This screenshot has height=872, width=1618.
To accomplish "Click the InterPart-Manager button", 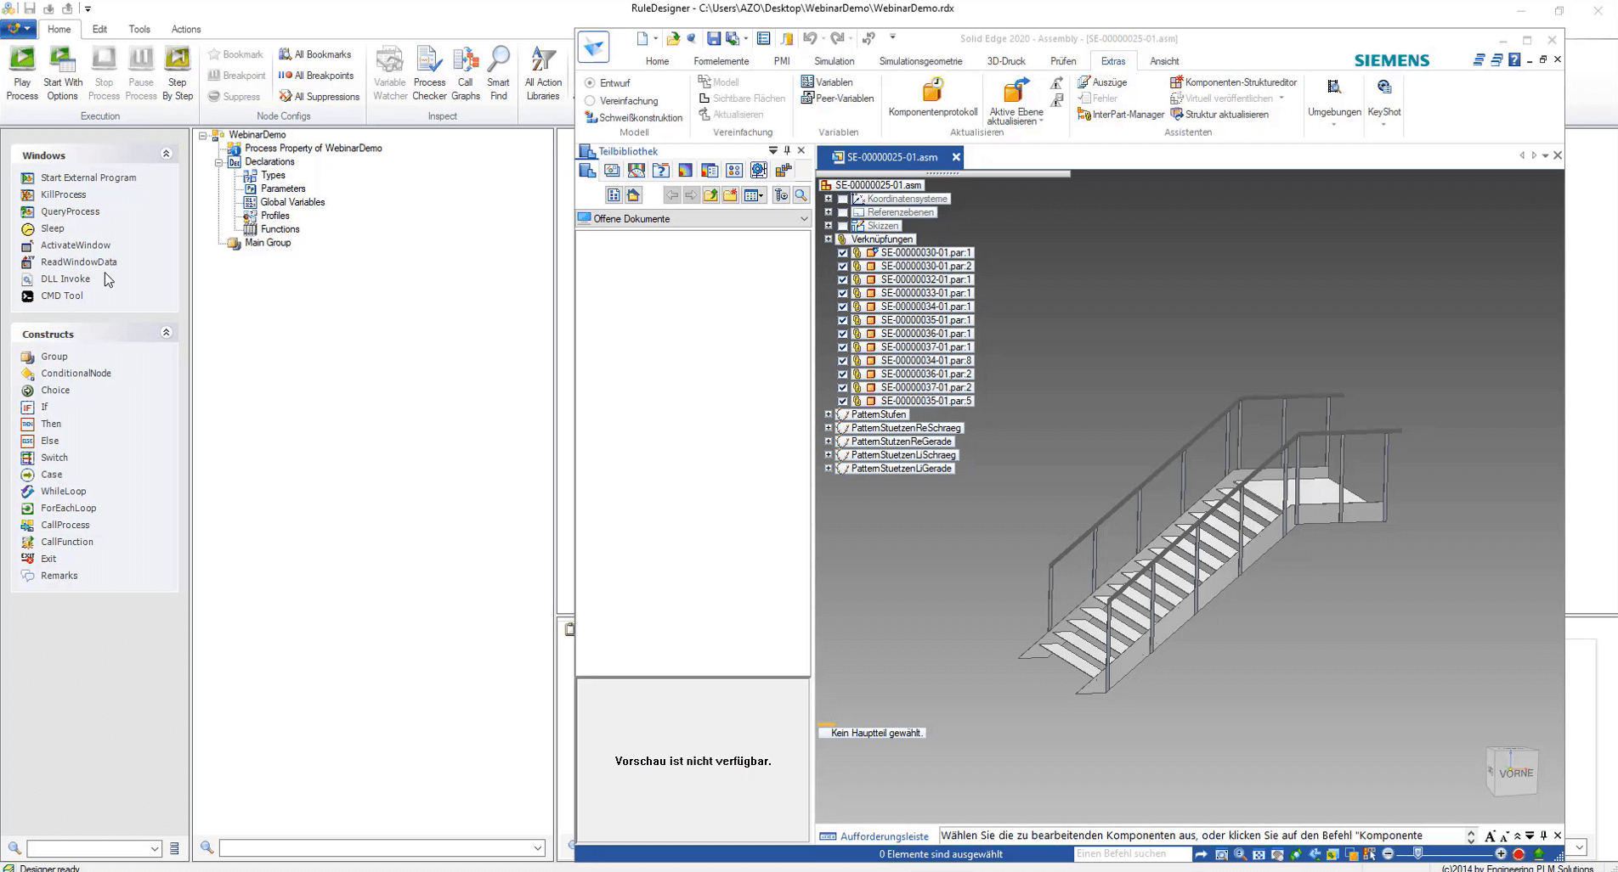I will point(1120,114).
